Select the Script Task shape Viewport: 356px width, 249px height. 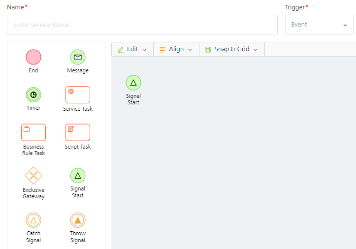point(78,132)
